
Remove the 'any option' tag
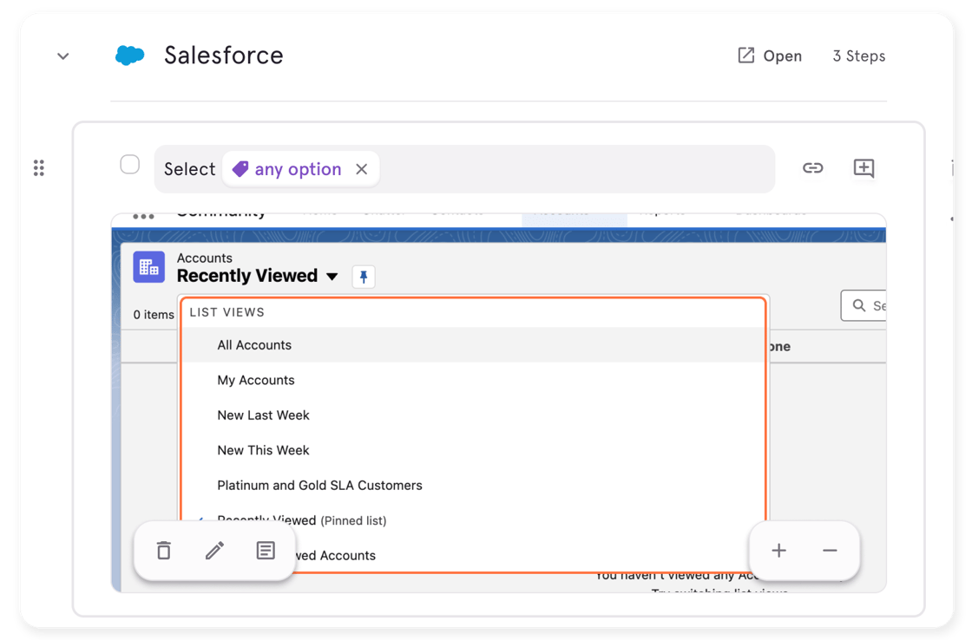tap(362, 169)
